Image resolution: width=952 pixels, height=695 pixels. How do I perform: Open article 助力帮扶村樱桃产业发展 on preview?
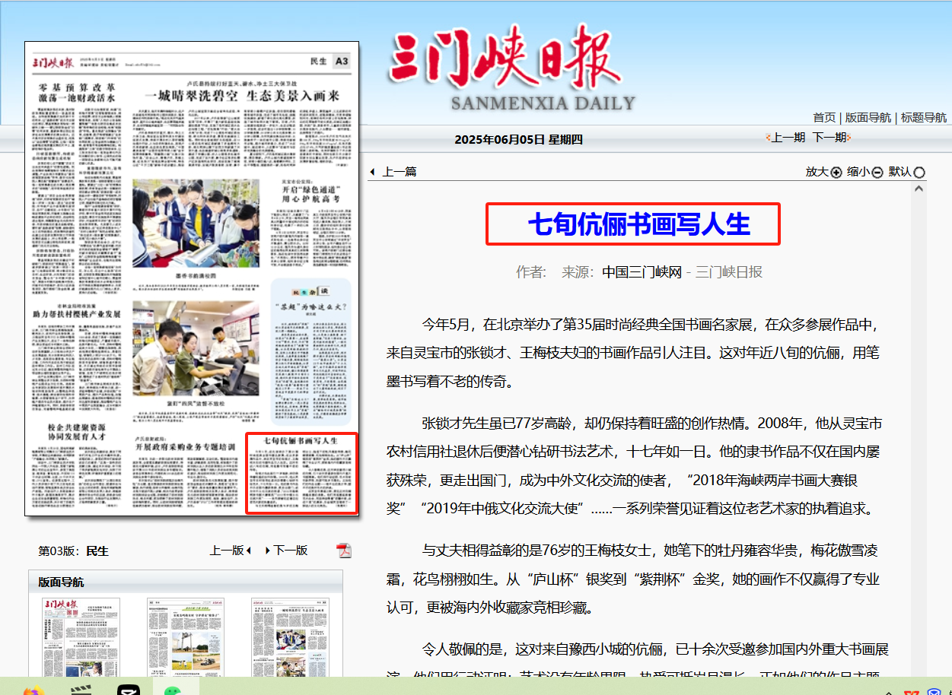(x=76, y=313)
